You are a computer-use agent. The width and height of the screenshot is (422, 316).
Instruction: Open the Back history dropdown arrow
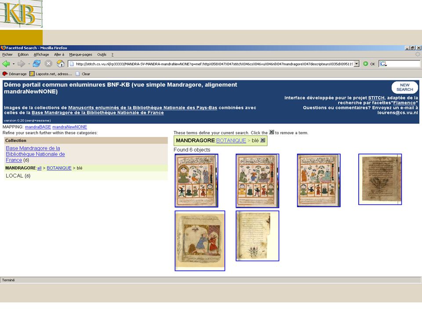pos(14,64)
